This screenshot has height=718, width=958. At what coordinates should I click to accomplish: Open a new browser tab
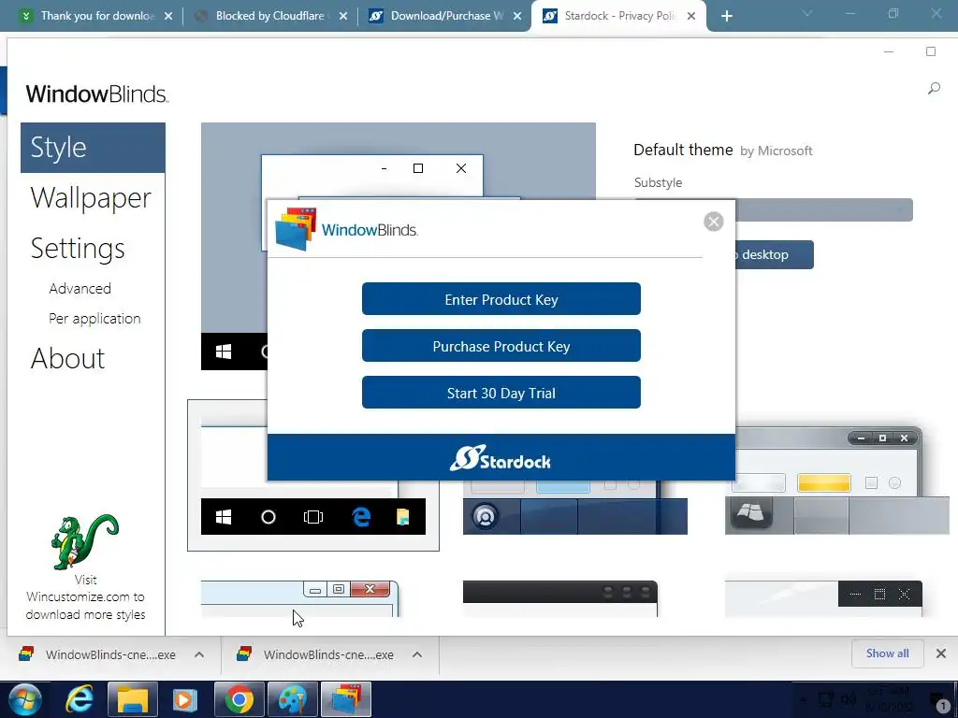pyautogui.click(x=726, y=17)
